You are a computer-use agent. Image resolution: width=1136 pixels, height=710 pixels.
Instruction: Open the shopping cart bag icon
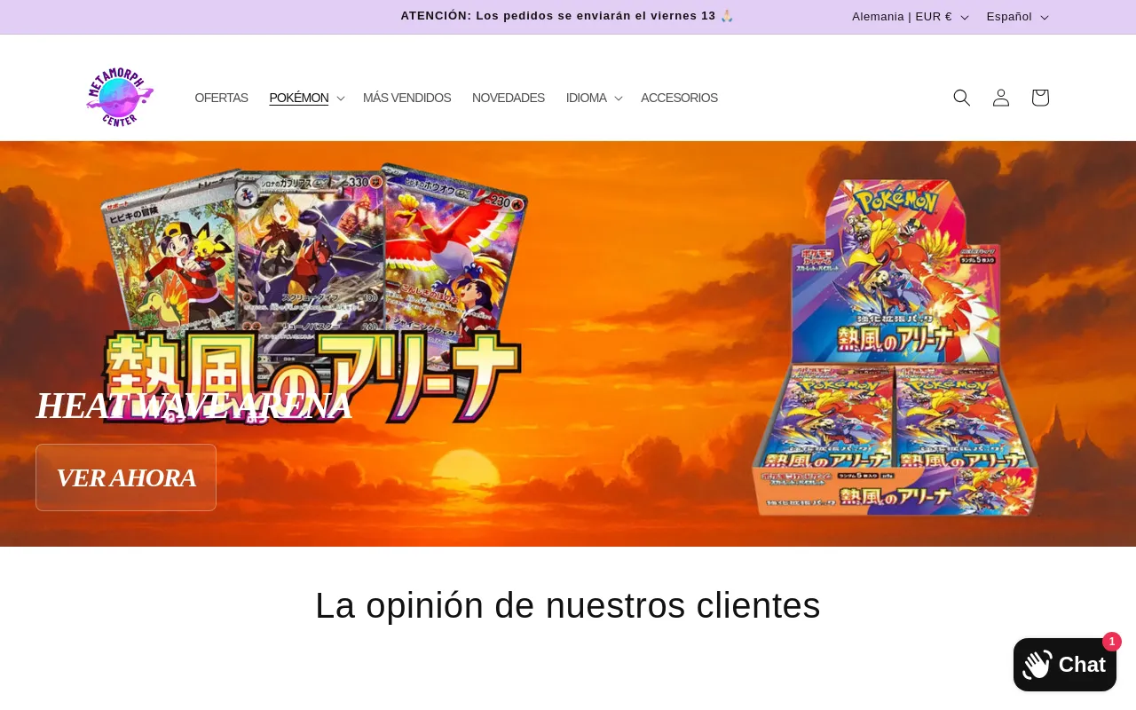(1038, 98)
